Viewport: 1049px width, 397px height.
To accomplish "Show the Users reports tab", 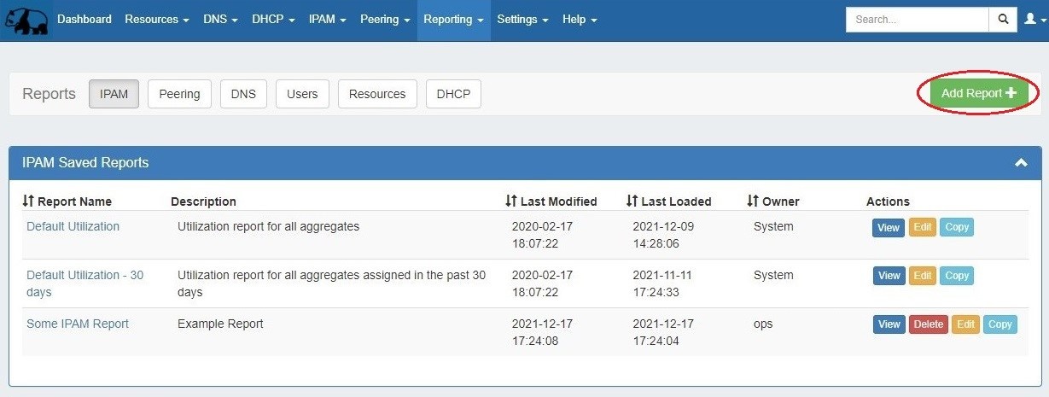I will (x=302, y=94).
